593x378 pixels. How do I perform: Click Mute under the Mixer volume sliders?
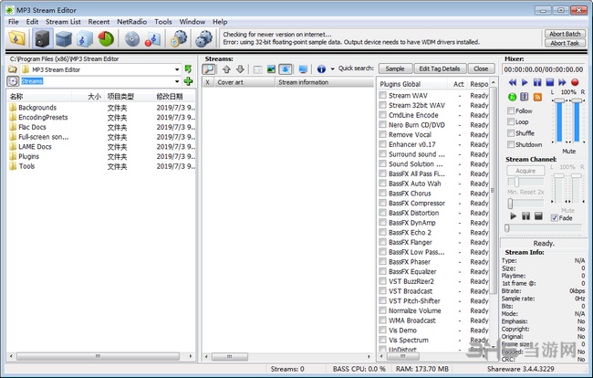568,151
